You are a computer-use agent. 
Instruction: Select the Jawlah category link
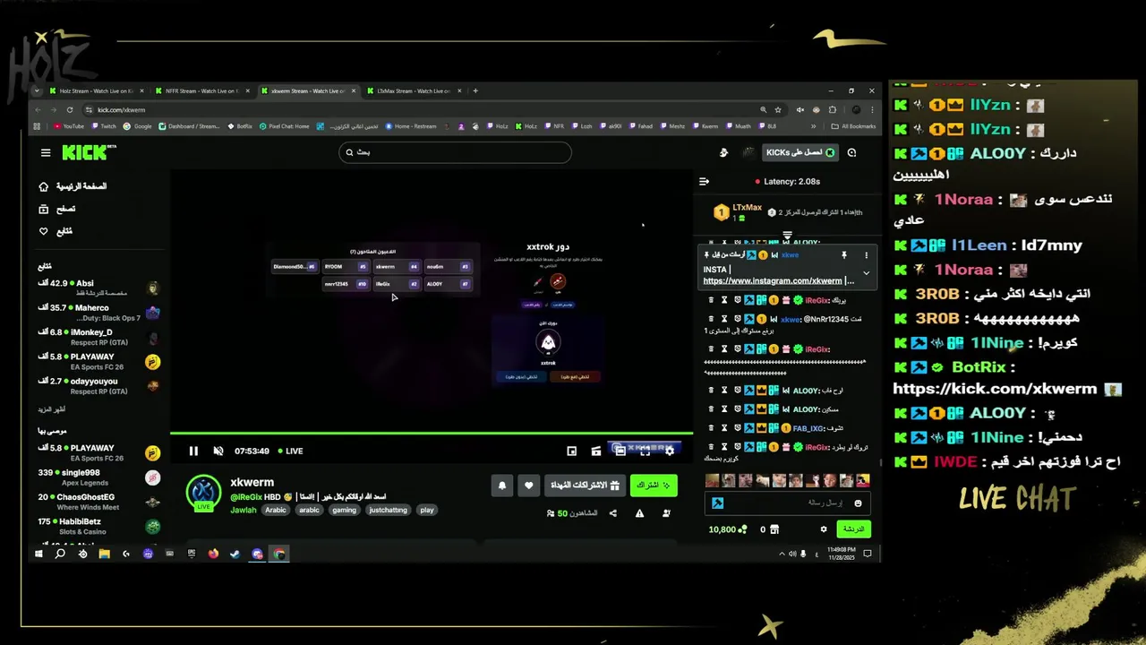pyautogui.click(x=244, y=510)
